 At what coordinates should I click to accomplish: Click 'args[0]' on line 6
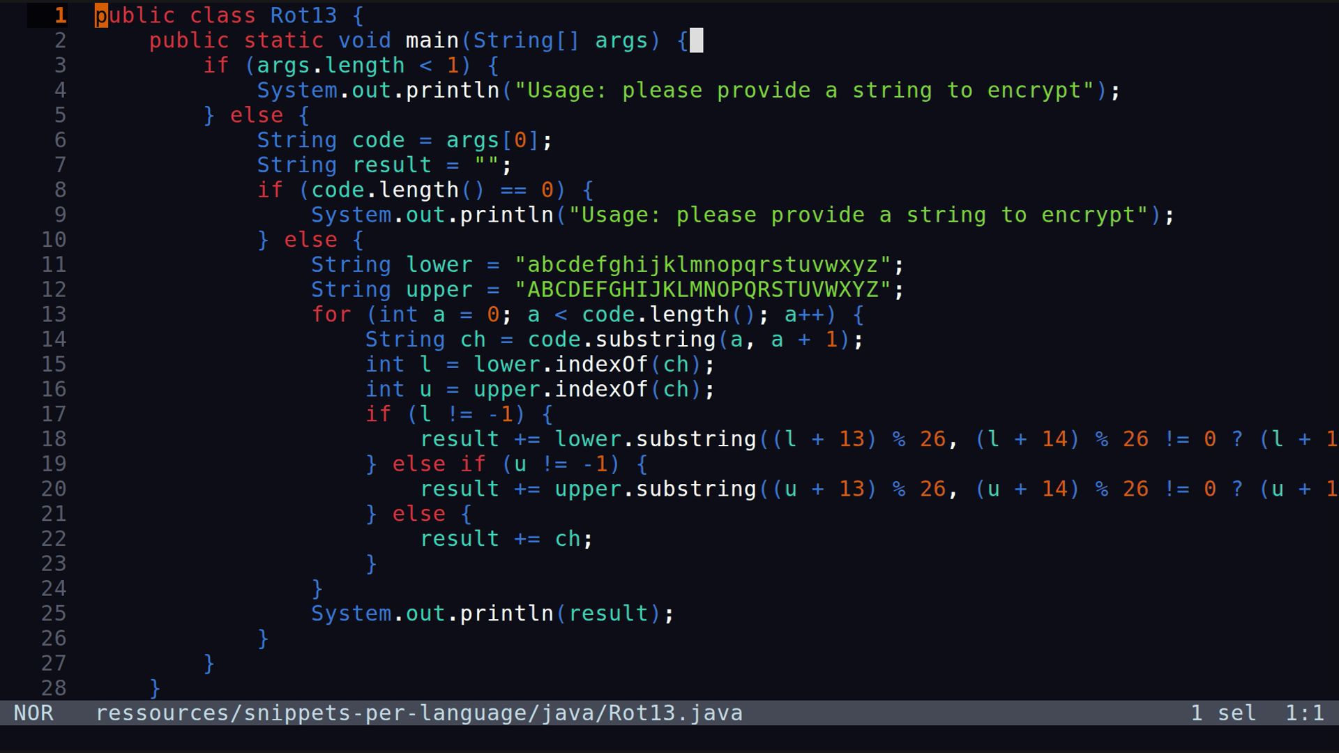[x=493, y=140]
